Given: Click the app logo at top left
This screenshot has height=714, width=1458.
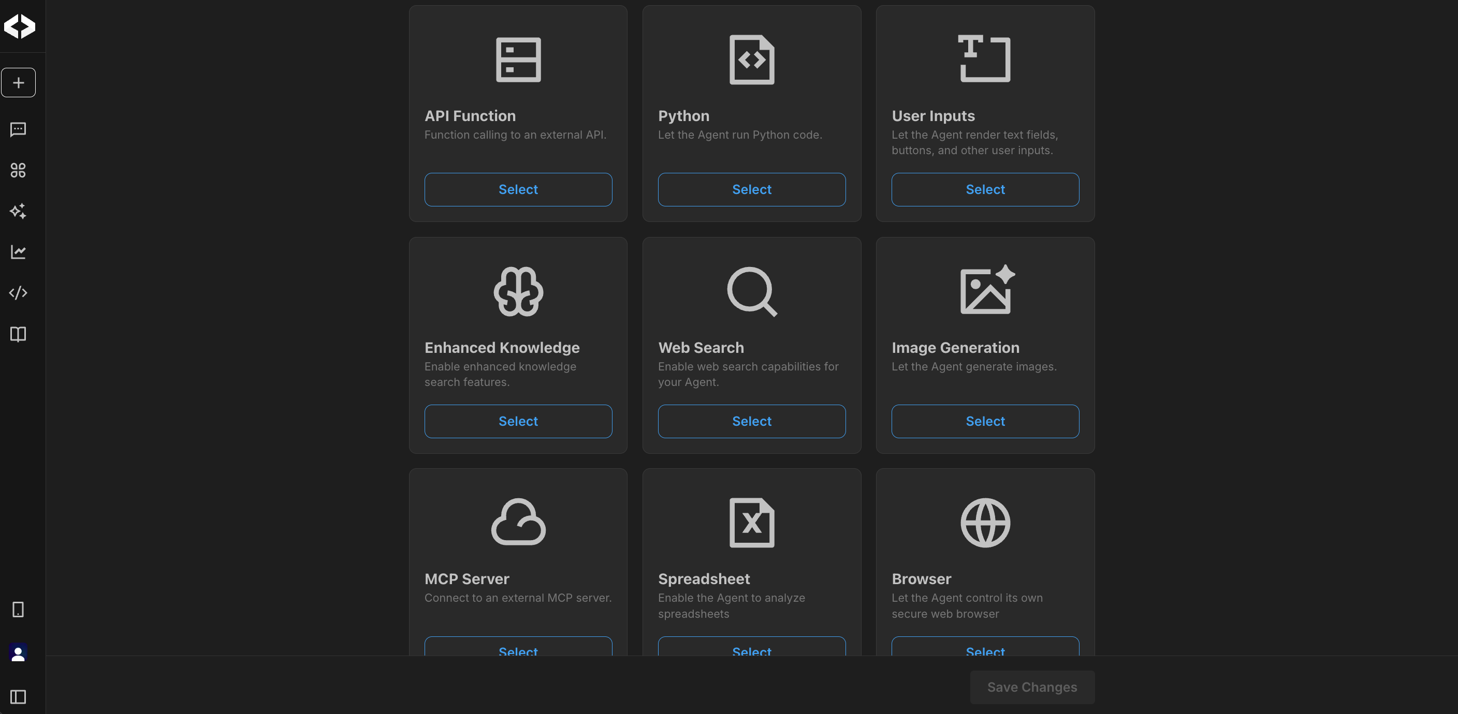Looking at the screenshot, I should (20, 26).
